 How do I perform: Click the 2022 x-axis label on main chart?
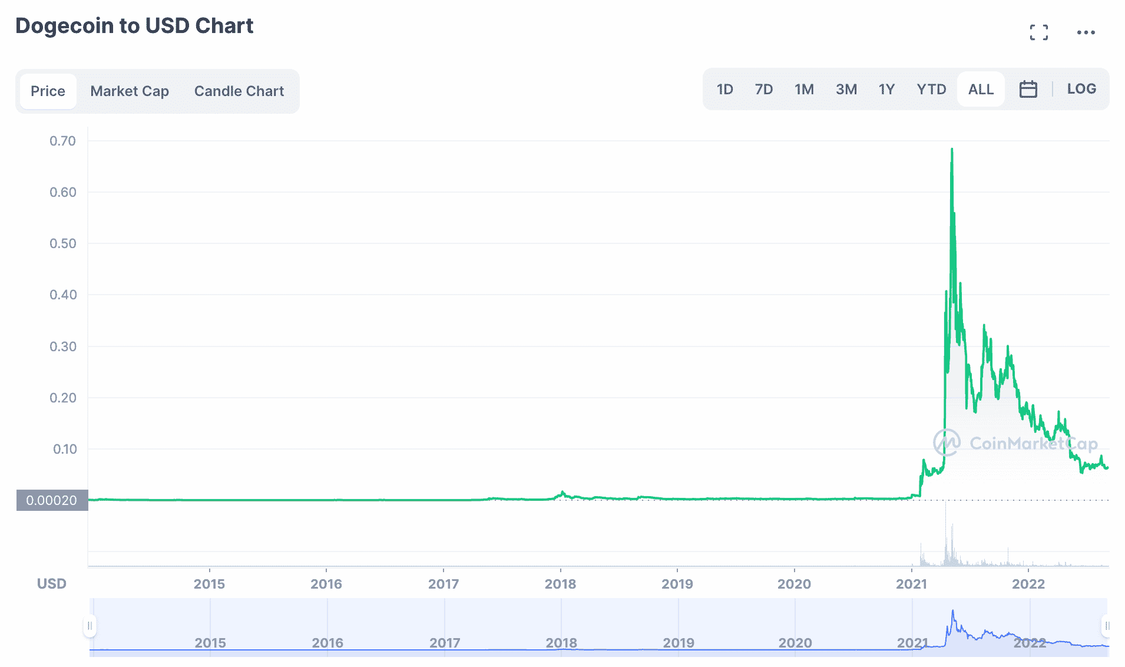(x=1028, y=584)
